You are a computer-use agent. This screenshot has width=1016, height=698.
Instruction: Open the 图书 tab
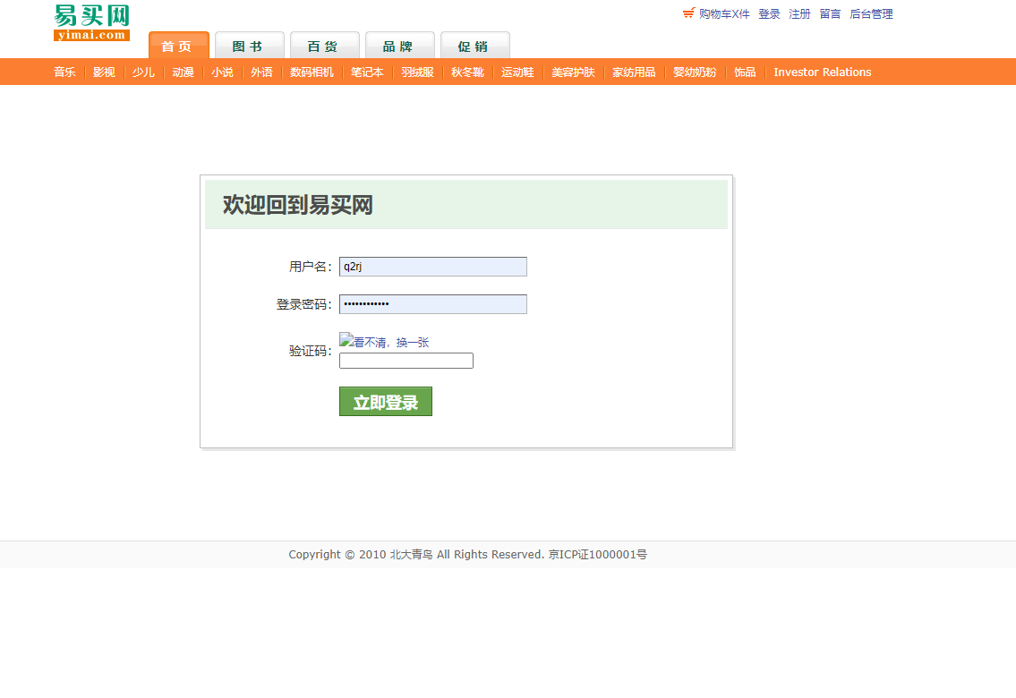point(250,46)
